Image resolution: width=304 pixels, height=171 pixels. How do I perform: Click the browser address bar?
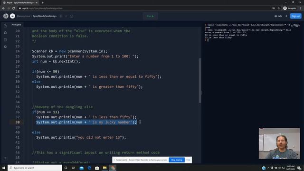pyautogui.click(x=143, y=8)
